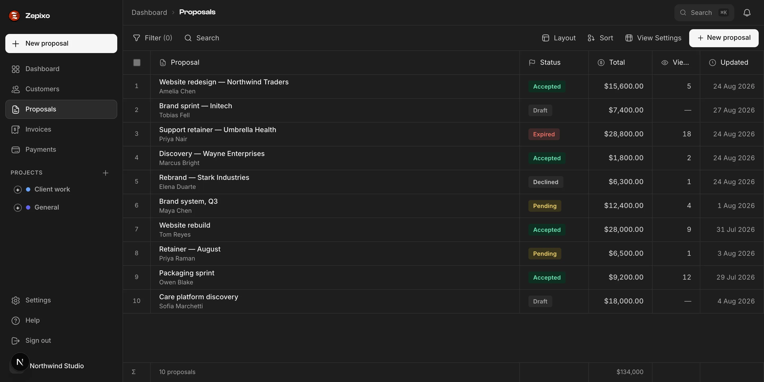Image resolution: width=764 pixels, height=382 pixels.
Task: Click Dashboard breadcrumb link
Action: pyautogui.click(x=149, y=12)
